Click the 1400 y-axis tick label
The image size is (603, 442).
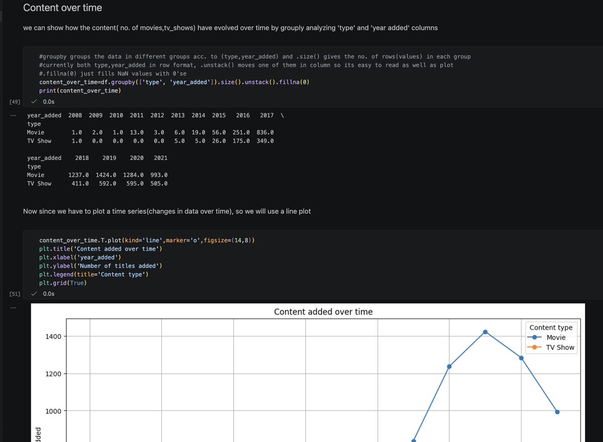pyautogui.click(x=52, y=337)
